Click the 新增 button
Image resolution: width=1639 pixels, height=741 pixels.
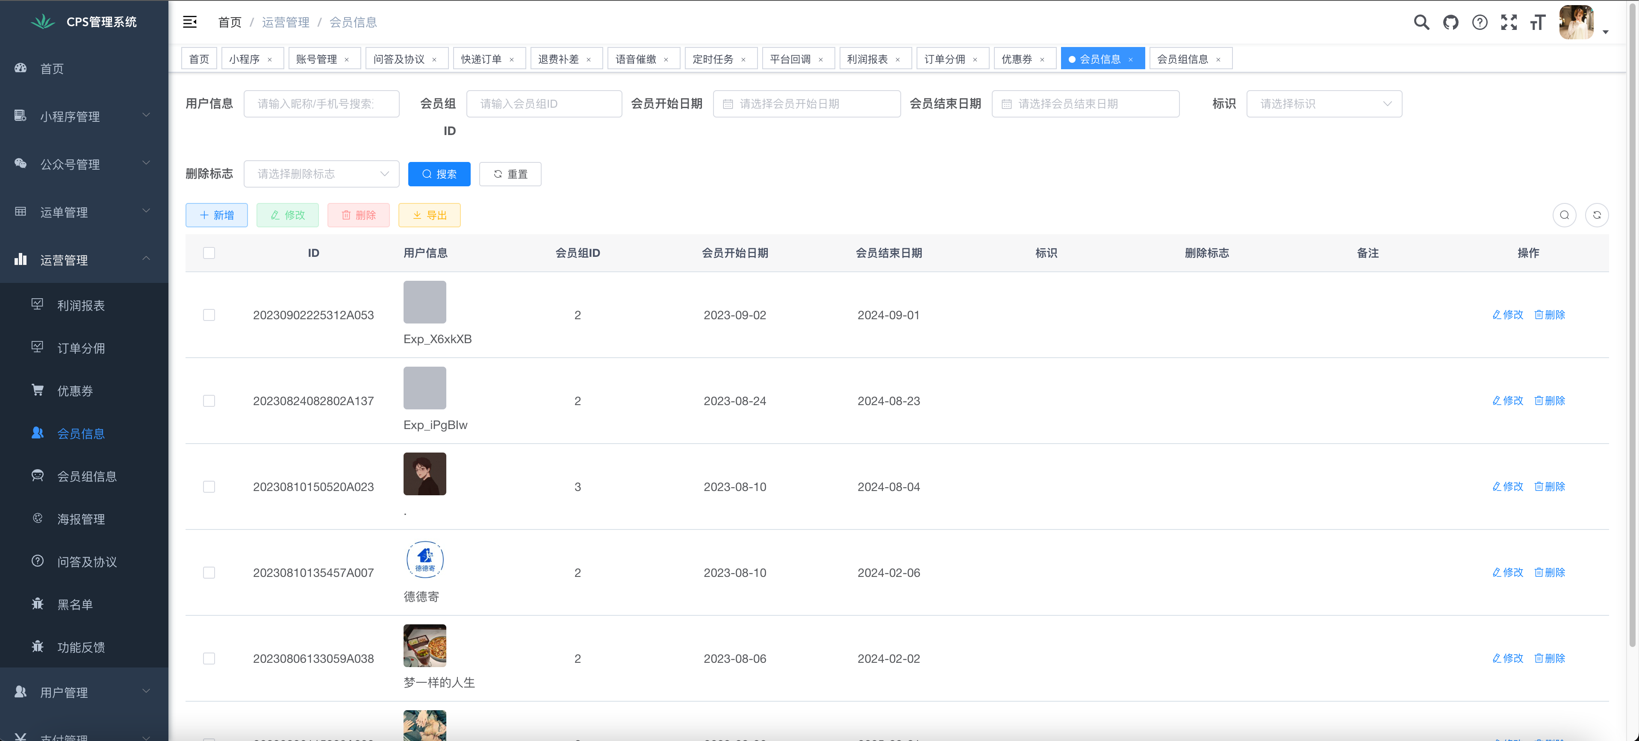(x=216, y=215)
